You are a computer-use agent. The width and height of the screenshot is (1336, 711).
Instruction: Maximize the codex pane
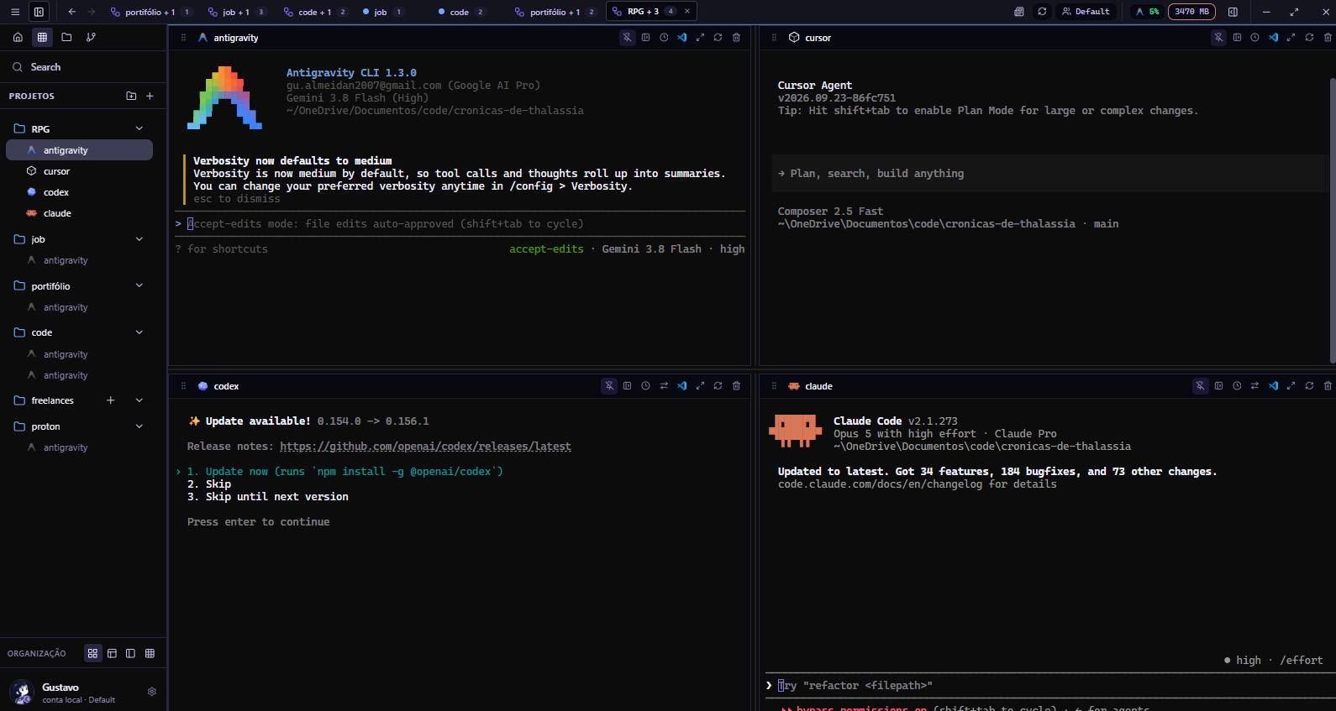coord(700,386)
